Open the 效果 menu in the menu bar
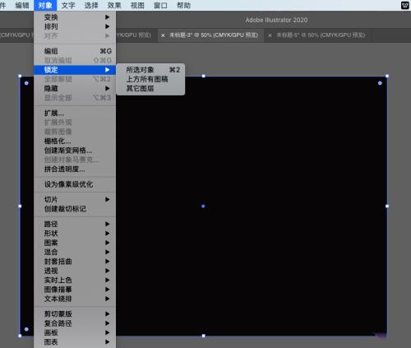 [x=114, y=5]
